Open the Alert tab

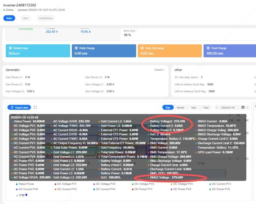pyautogui.click(x=25, y=18)
